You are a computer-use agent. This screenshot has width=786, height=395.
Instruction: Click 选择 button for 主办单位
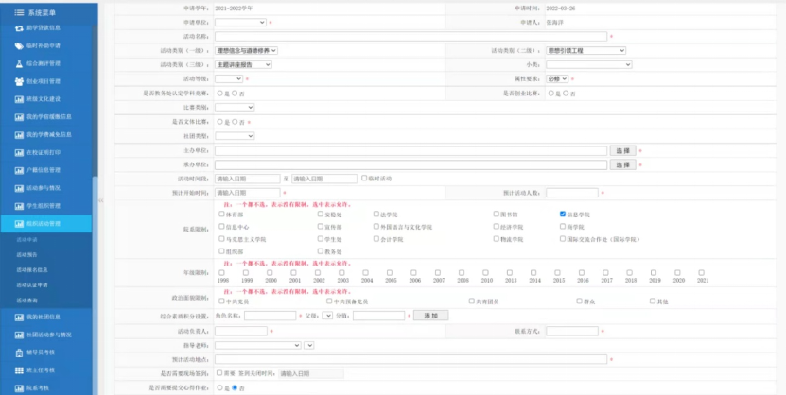[621, 150]
